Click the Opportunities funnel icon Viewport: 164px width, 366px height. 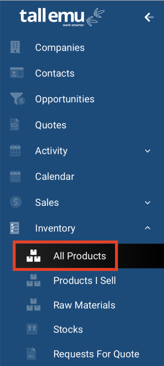click(18, 99)
